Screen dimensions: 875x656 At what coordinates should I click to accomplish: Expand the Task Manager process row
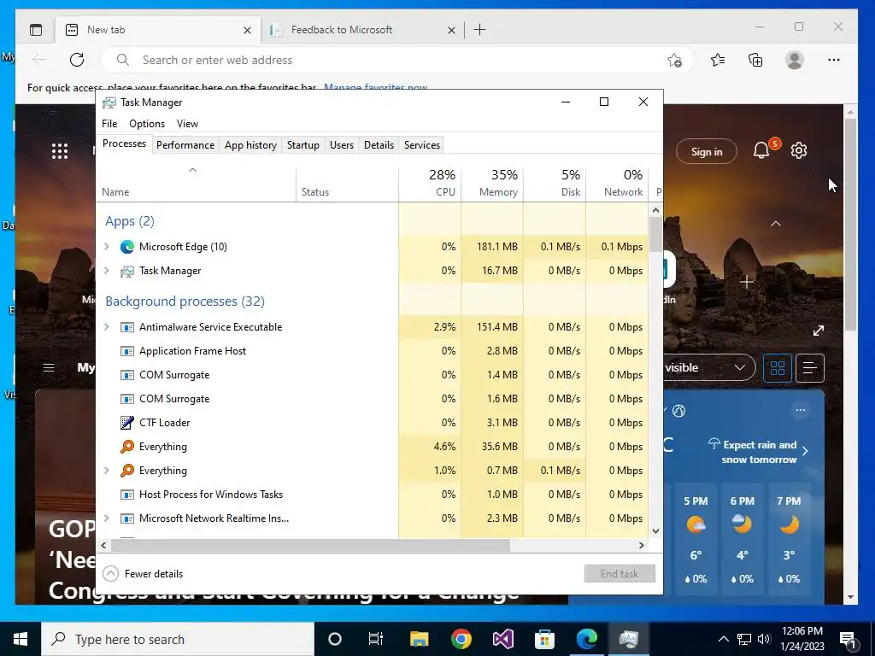[107, 271]
